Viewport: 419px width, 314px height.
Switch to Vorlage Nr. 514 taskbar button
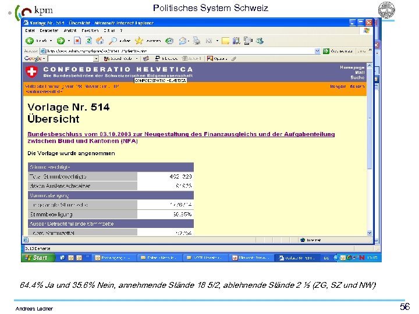tap(297, 258)
